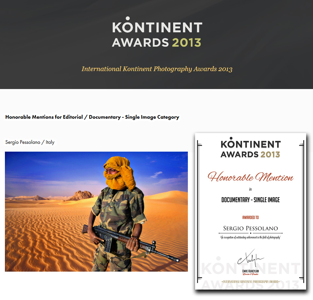The width and height of the screenshot is (313, 300).
Task: Click the dot icon above the header logo
Action: [128, 17]
